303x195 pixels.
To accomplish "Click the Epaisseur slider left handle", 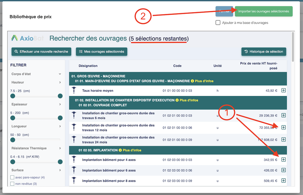I will point(13,118).
